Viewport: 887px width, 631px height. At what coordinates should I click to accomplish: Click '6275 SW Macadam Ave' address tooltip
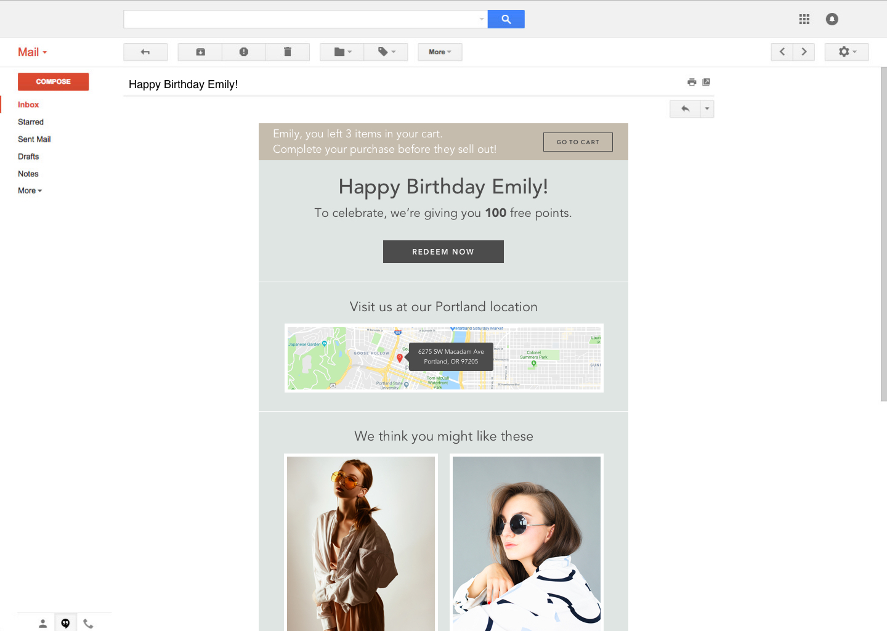[x=451, y=356]
